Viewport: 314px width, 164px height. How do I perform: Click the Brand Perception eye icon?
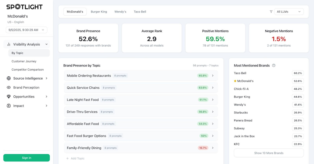pyautogui.click(x=9, y=87)
